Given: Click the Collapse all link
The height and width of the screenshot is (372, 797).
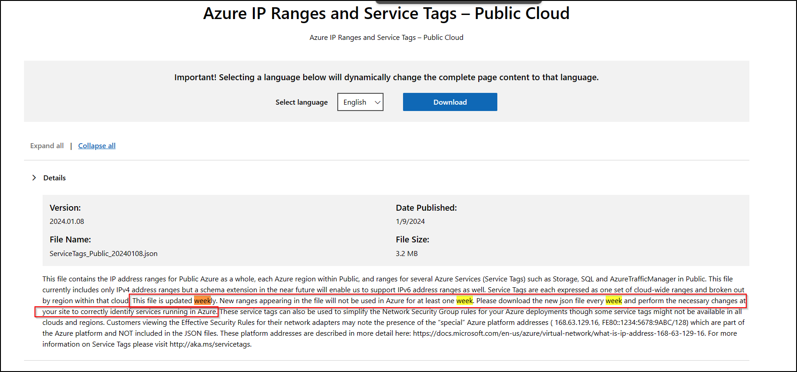Looking at the screenshot, I should 97,145.
